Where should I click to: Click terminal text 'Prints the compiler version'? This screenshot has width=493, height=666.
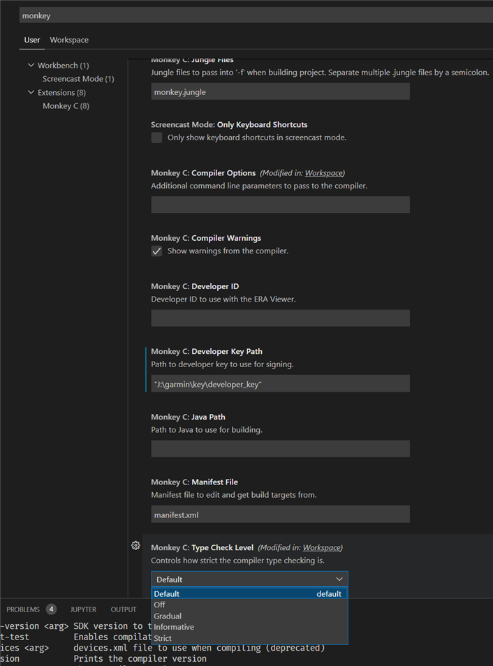click(140, 659)
